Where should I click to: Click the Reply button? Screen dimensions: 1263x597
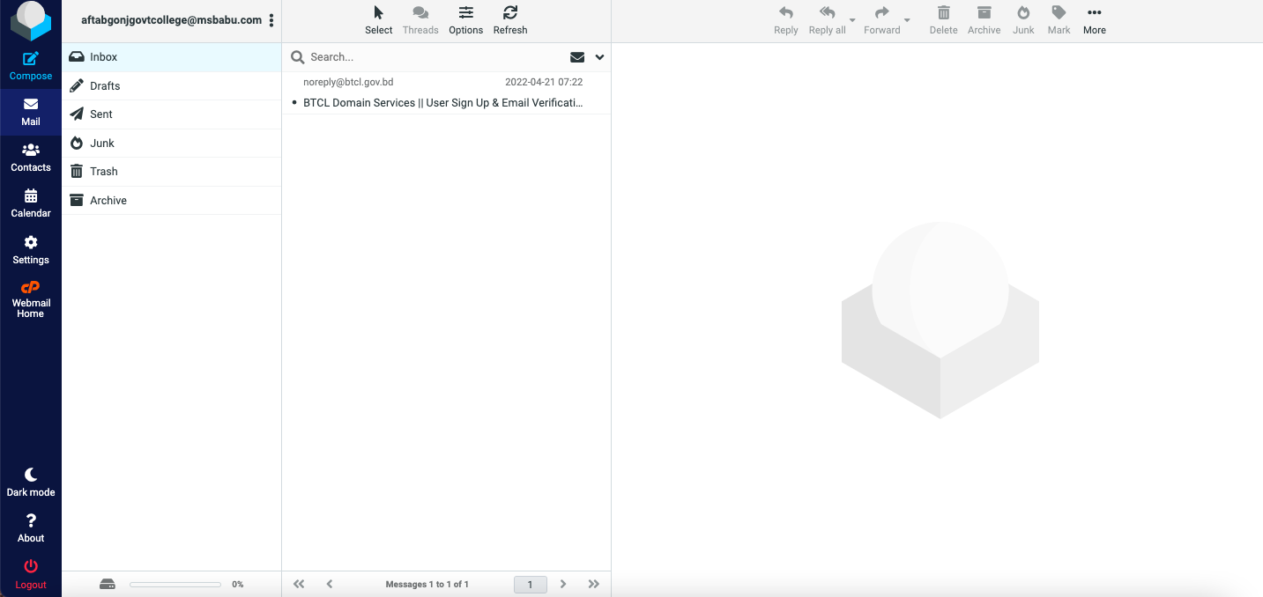click(786, 20)
